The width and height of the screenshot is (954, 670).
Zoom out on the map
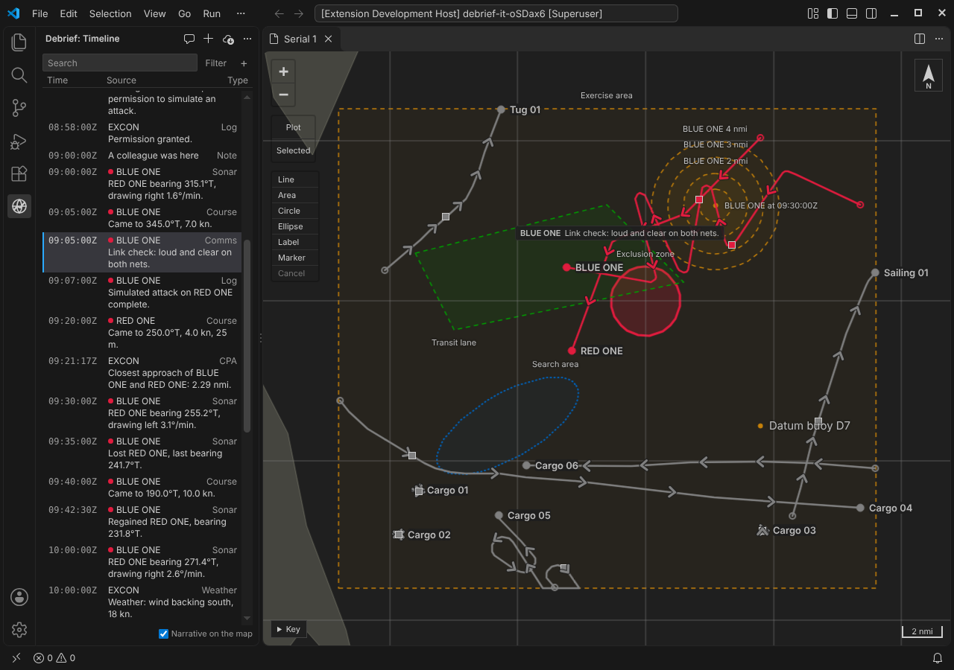pyautogui.click(x=283, y=95)
